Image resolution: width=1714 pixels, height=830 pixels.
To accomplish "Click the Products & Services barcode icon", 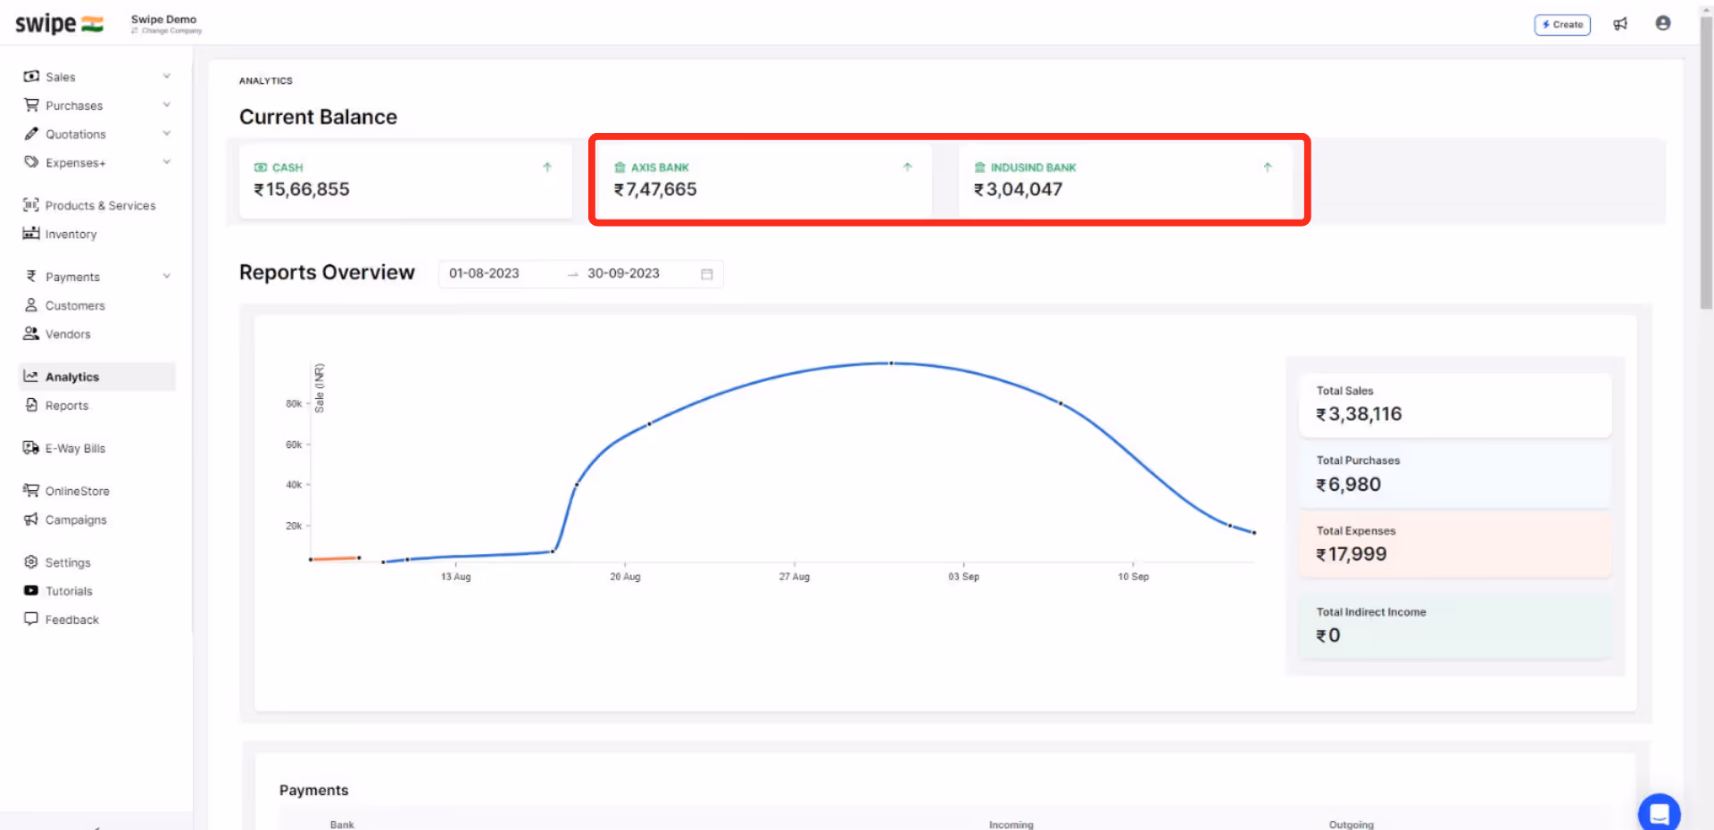I will click(31, 205).
